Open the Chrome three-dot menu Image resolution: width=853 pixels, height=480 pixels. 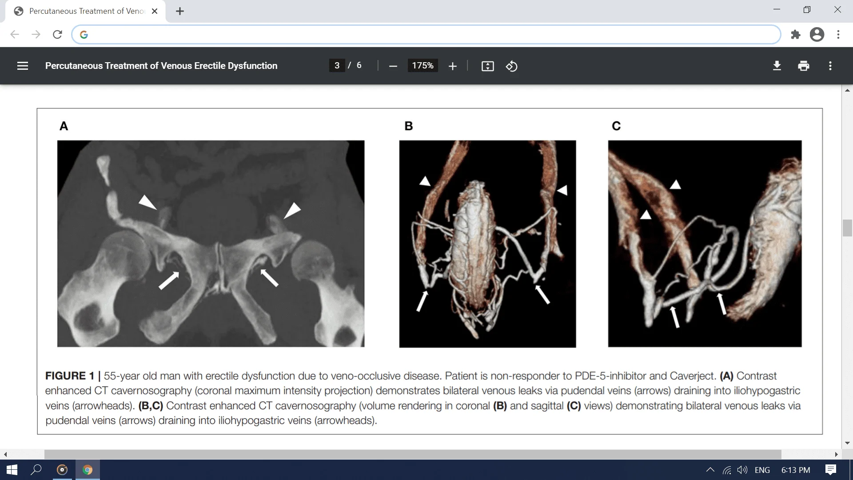click(838, 34)
